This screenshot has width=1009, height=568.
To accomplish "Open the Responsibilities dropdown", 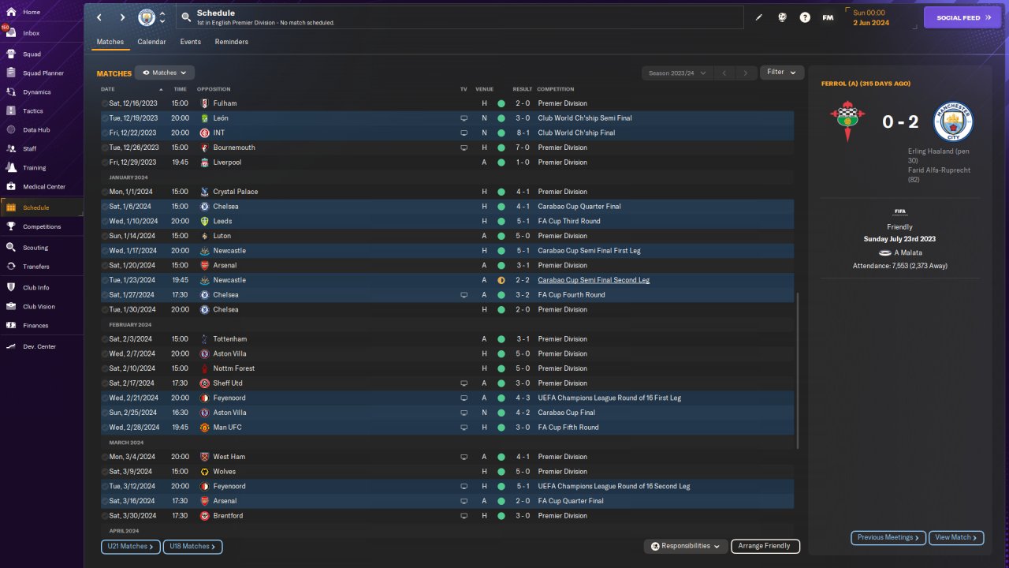I will (x=686, y=546).
